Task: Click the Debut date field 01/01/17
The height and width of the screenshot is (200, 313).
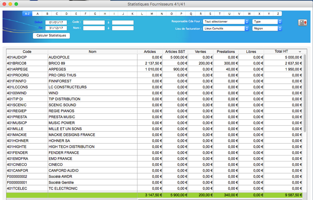Action: pyautogui.click(x=56, y=22)
